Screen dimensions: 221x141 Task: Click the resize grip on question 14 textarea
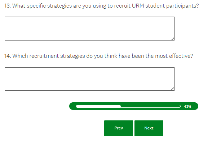tap(172, 89)
